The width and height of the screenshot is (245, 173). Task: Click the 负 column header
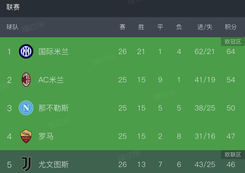[x=179, y=27]
